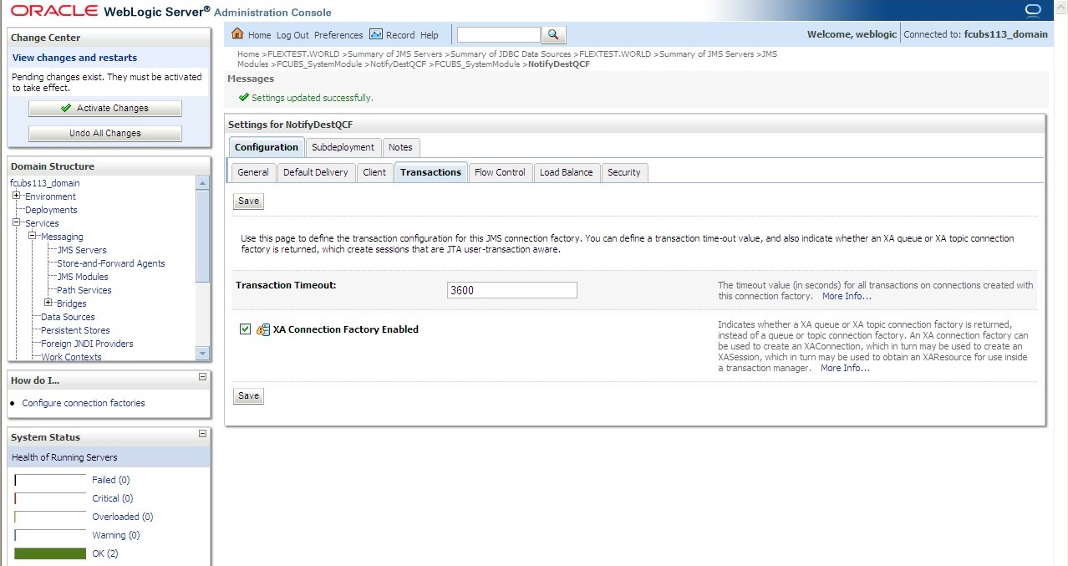Click the Log Out link

[x=292, y=35]
